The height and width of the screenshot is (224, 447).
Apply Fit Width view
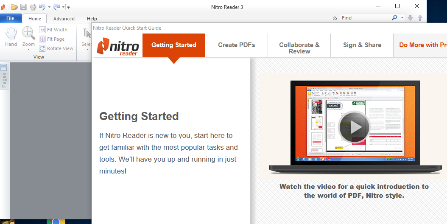pyautogui.click(x=53, y=30)
